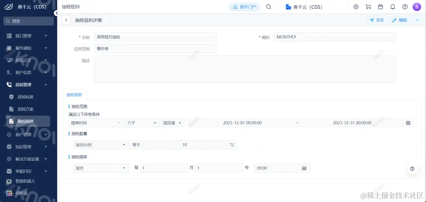426x202 pixels.
Task: Open the notifications bell icon
Action: [392, 7]
